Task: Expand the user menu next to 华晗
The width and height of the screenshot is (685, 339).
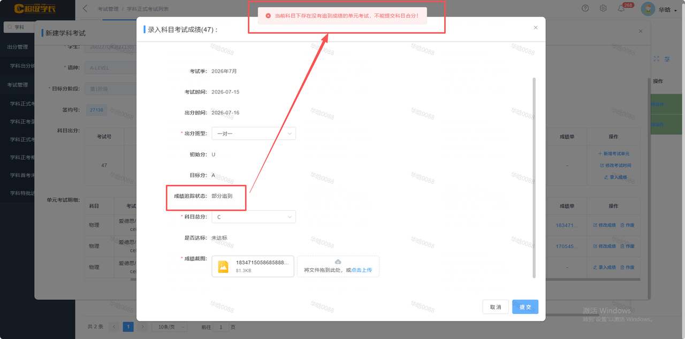Action: 676,10
